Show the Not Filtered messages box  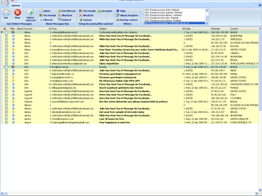tap(66, 11)
